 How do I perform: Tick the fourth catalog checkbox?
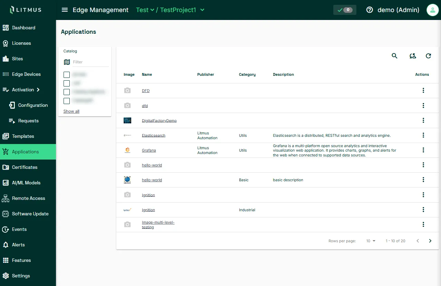[x=67, y=101]
